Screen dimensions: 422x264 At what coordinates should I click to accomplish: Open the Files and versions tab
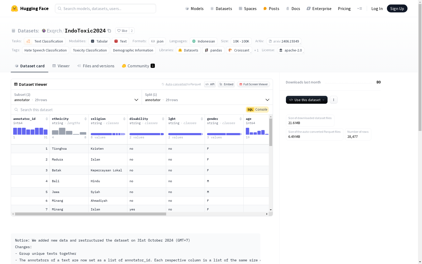pyautogui.click(x=96, y=66)
